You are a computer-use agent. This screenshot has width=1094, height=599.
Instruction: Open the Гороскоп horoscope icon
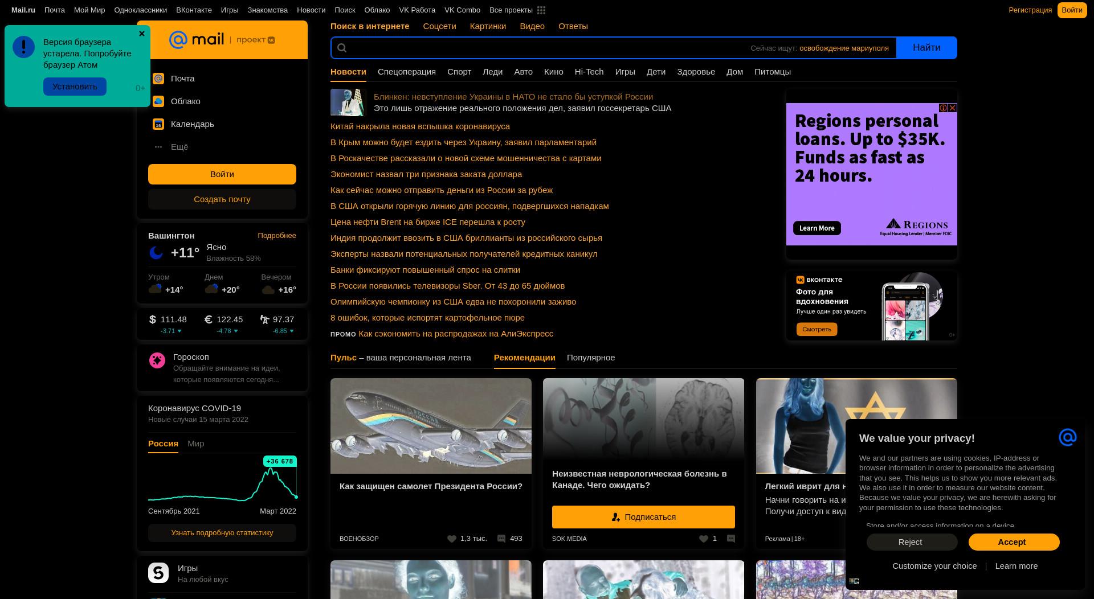pyautogui.click(x=157, y=360)
